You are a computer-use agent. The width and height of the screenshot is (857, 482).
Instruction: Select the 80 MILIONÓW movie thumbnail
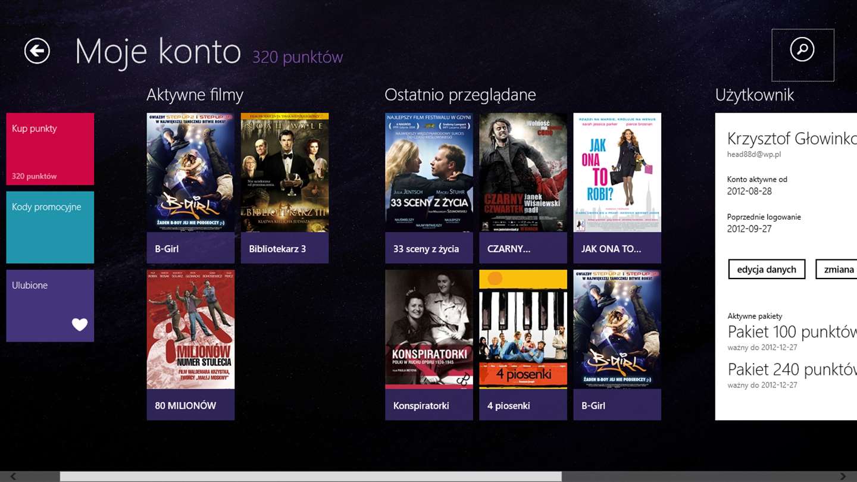(x=190, y=345)
